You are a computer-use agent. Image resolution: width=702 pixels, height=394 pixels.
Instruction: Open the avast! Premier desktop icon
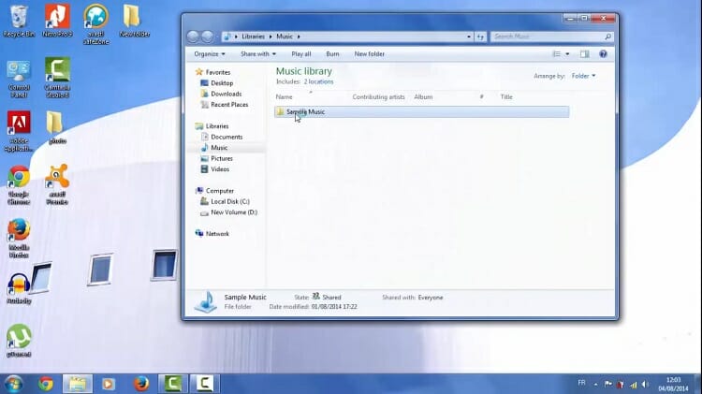[57, 185]
